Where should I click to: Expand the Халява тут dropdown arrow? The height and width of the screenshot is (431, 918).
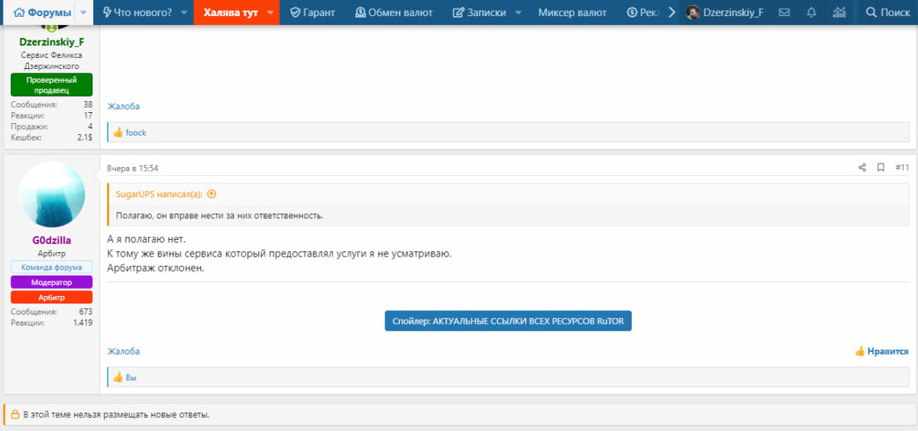[x=270, y=12]
